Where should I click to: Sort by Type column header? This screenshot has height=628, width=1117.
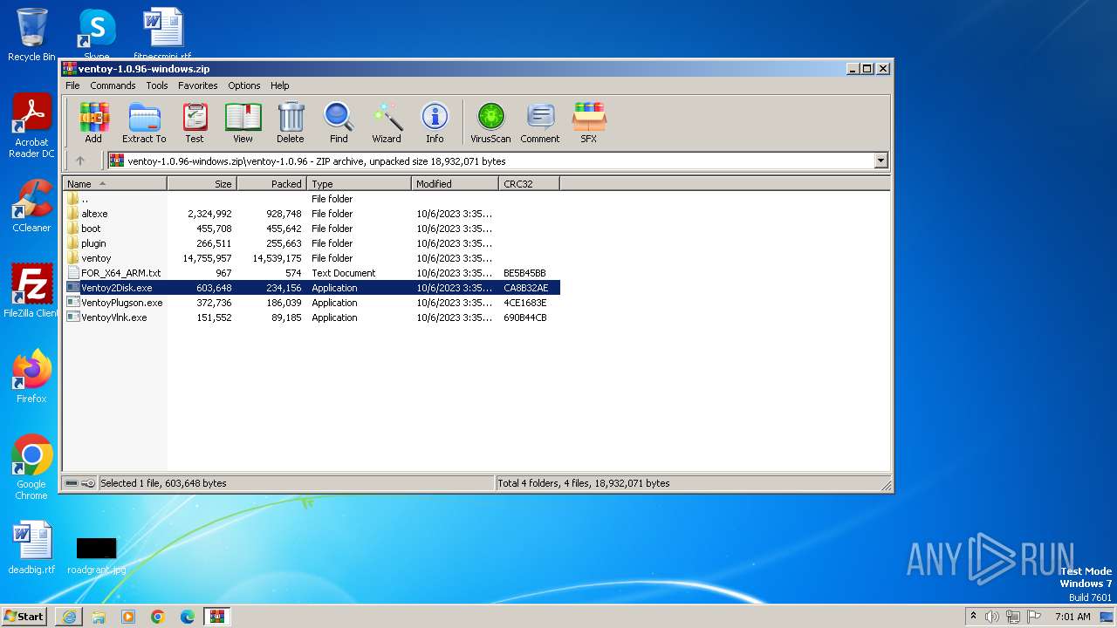pos(360,184)
